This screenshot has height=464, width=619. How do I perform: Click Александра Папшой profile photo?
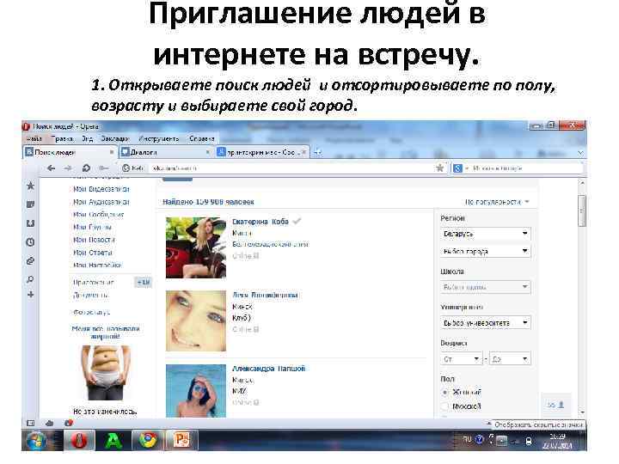(x=196, y=391)
